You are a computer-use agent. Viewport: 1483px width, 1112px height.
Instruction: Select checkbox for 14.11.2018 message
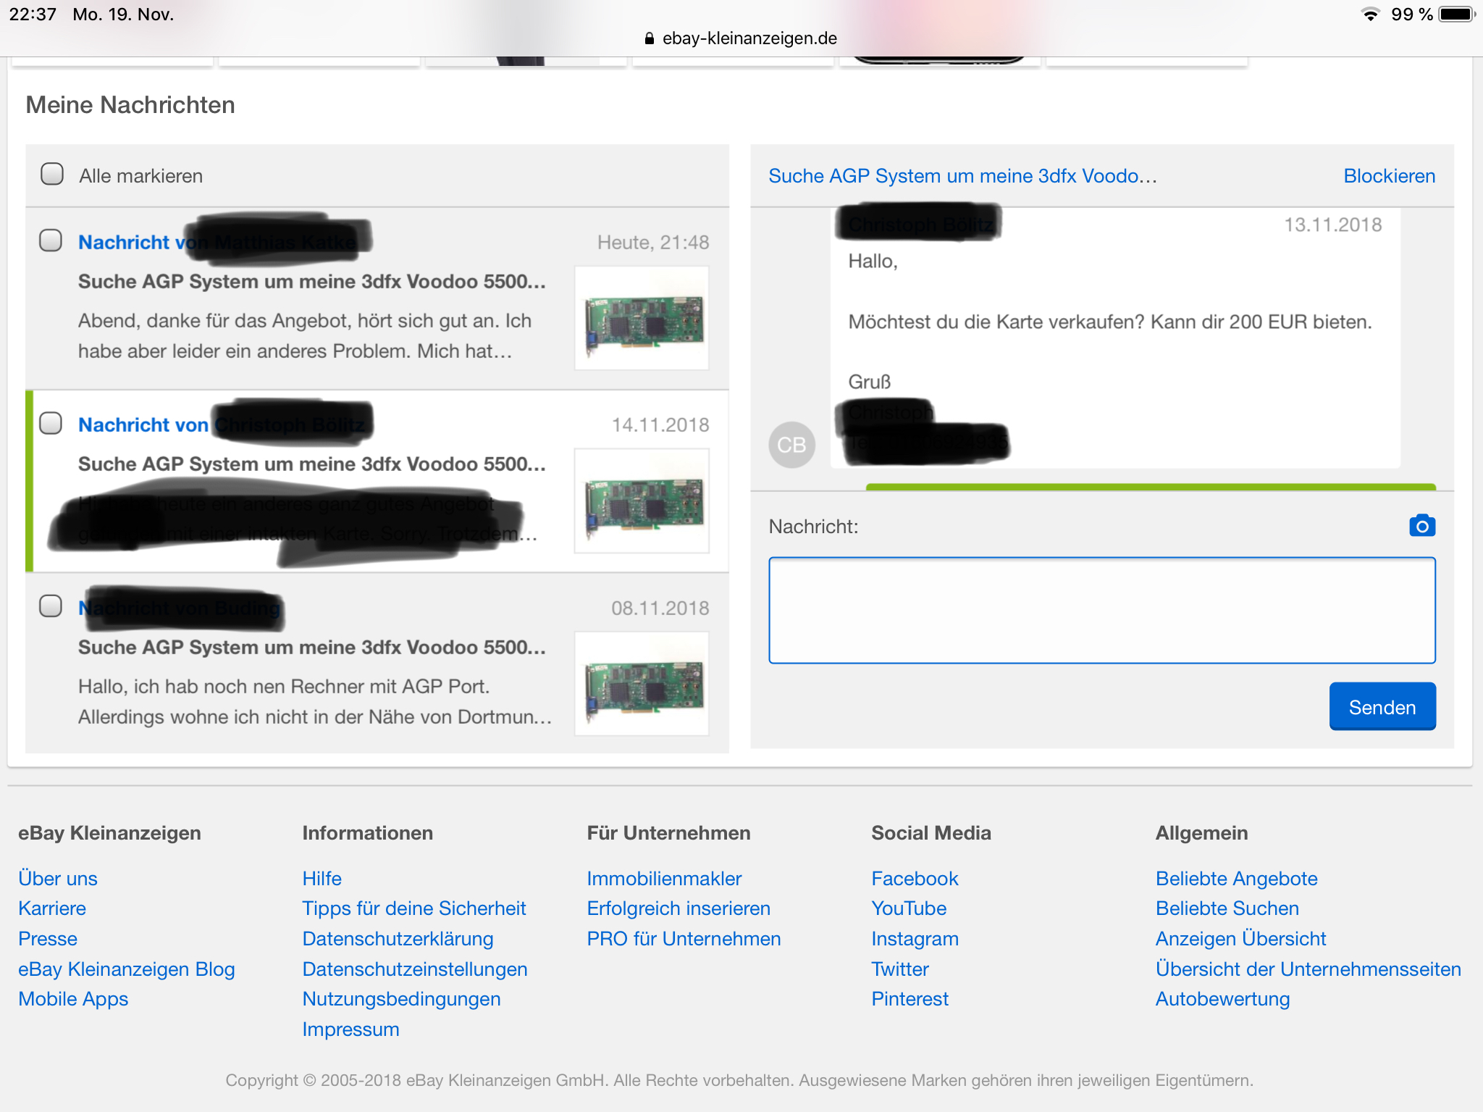[x=51, y=423]
